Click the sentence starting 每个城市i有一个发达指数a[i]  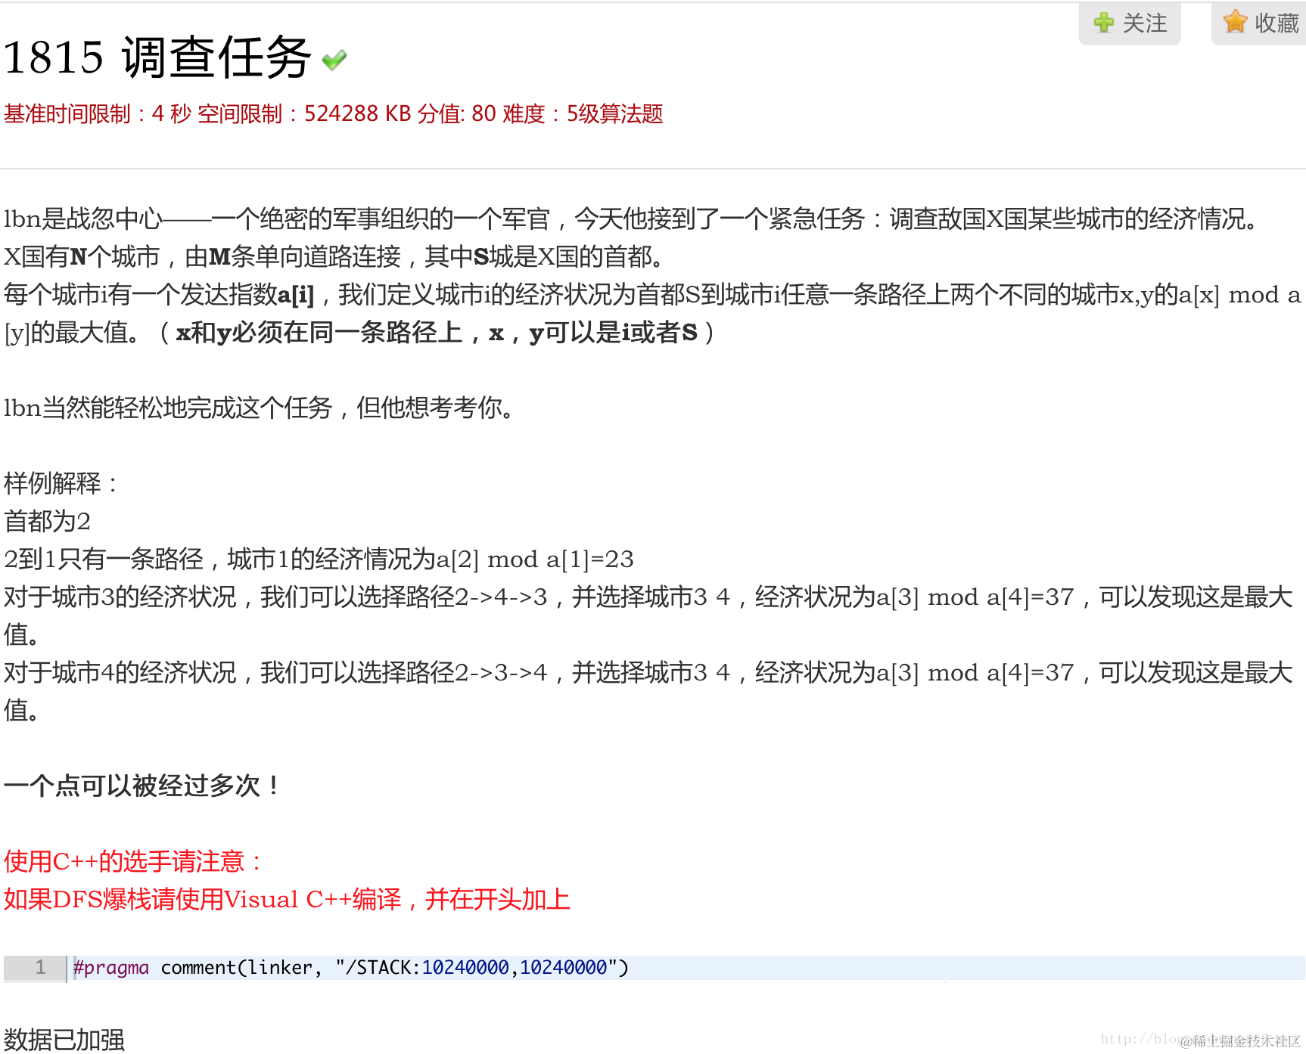pos(652,313)
